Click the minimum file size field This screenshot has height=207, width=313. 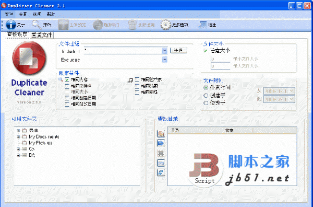[221, 59]
